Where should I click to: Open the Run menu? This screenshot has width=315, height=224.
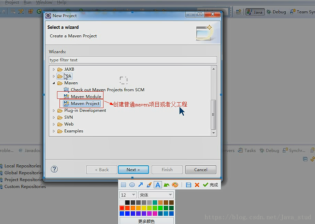27,2
